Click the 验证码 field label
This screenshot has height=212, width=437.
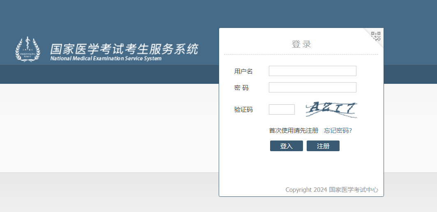tap(243, 110)
